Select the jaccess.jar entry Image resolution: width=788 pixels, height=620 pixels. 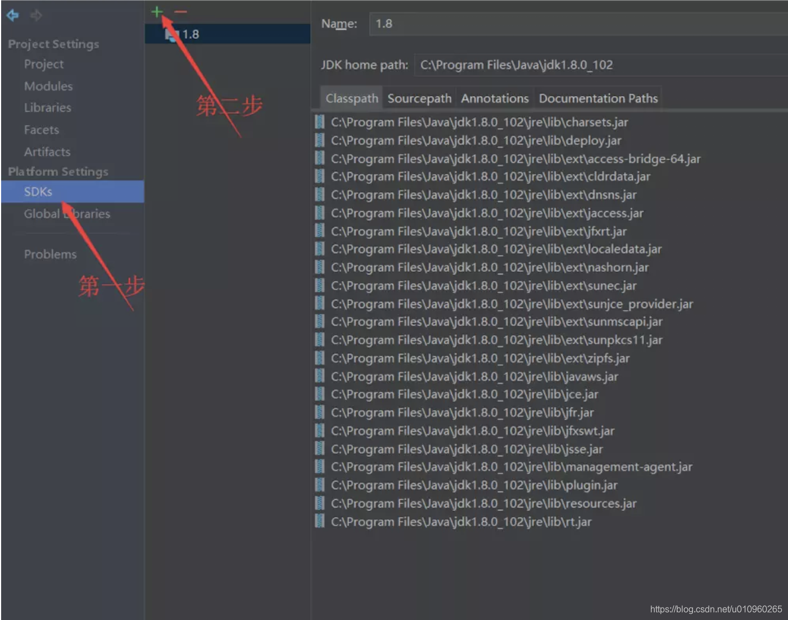coord(487,213)
